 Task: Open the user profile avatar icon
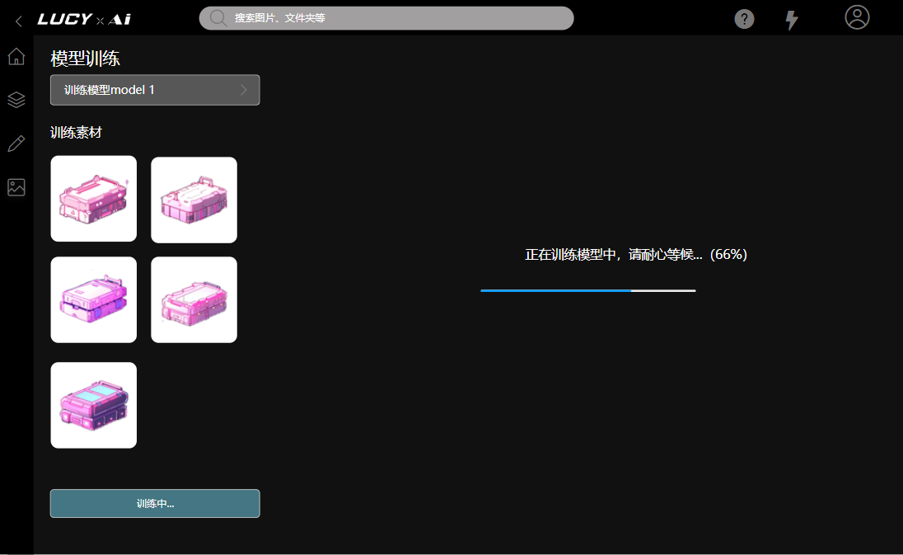[857, 17]
